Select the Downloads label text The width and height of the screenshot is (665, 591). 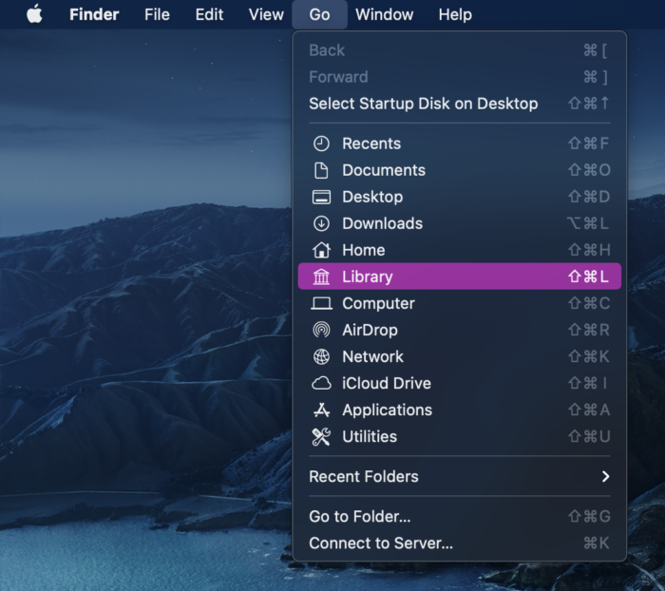click(383, 223)
